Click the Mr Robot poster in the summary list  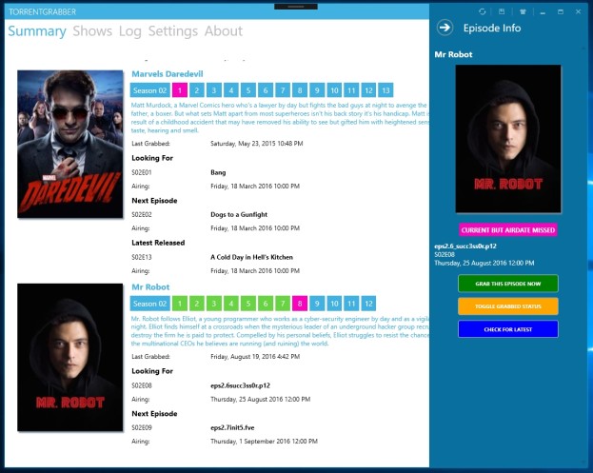tap(70, 357)
